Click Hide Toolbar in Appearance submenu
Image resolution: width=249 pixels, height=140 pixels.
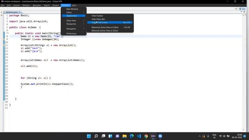(110, 16)
